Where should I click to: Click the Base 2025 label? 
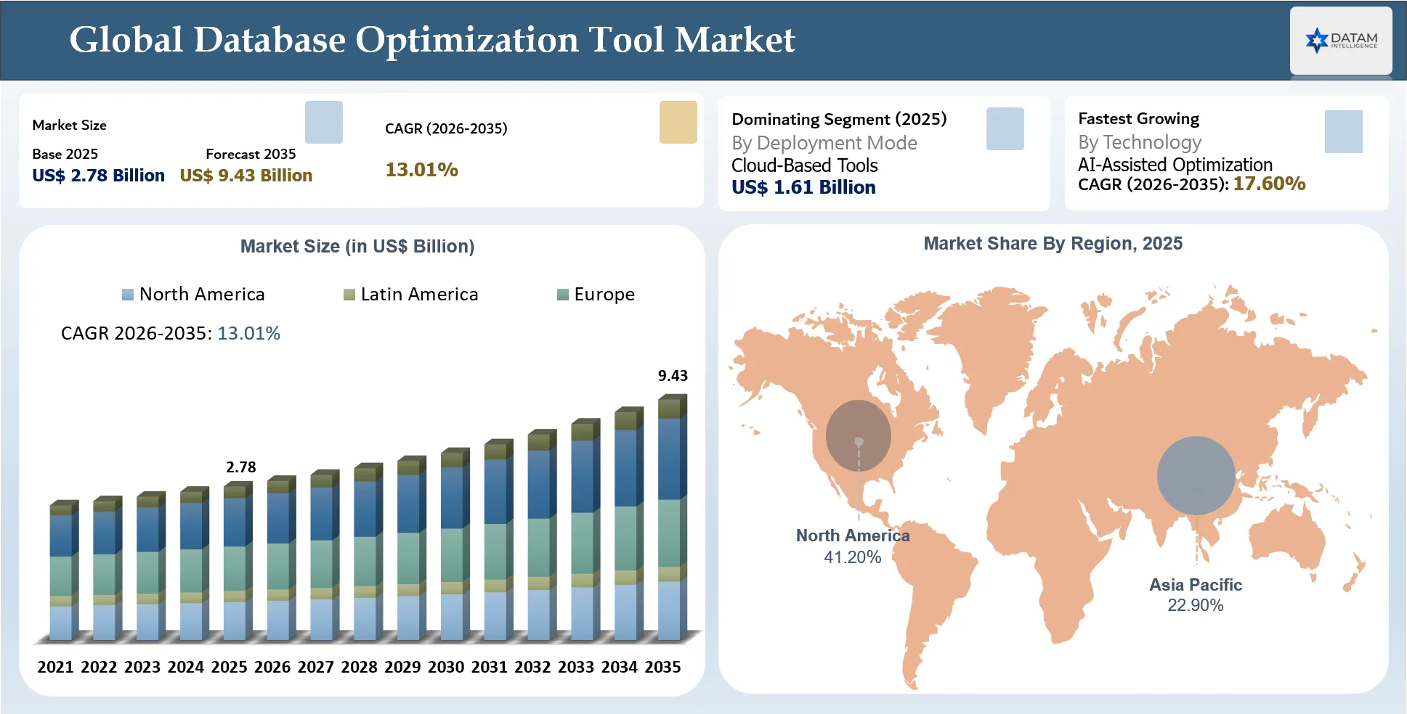click(x=65, y=154)
